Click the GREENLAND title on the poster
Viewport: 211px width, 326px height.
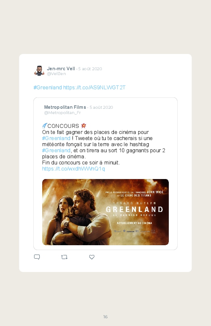click(x=134, y=209)
